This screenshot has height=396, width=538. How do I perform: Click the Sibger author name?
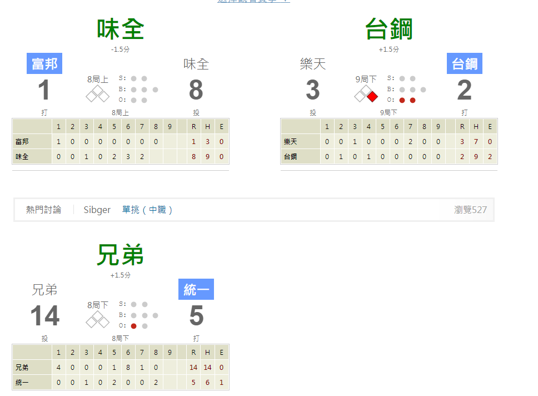[97, 210]
